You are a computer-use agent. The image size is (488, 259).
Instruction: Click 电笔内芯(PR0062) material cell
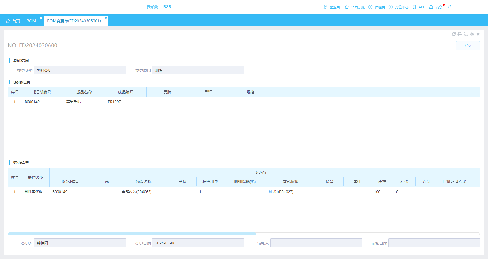(x=137, y=192)
